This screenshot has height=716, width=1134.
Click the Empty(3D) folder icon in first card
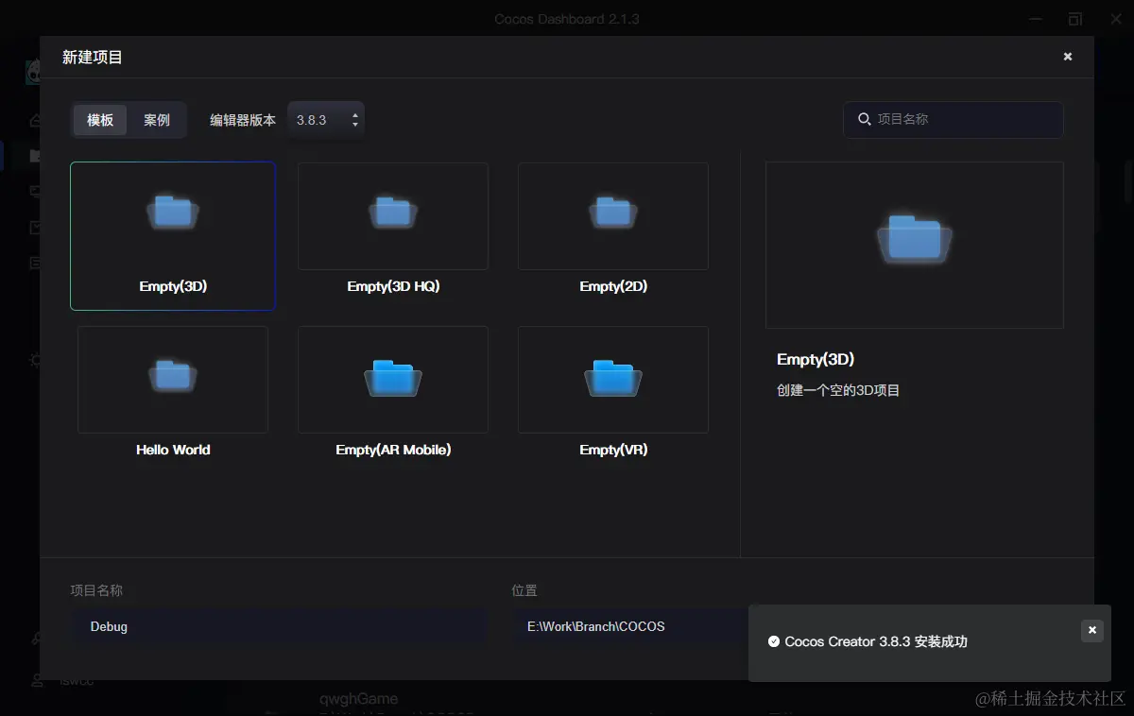(173, 213)
